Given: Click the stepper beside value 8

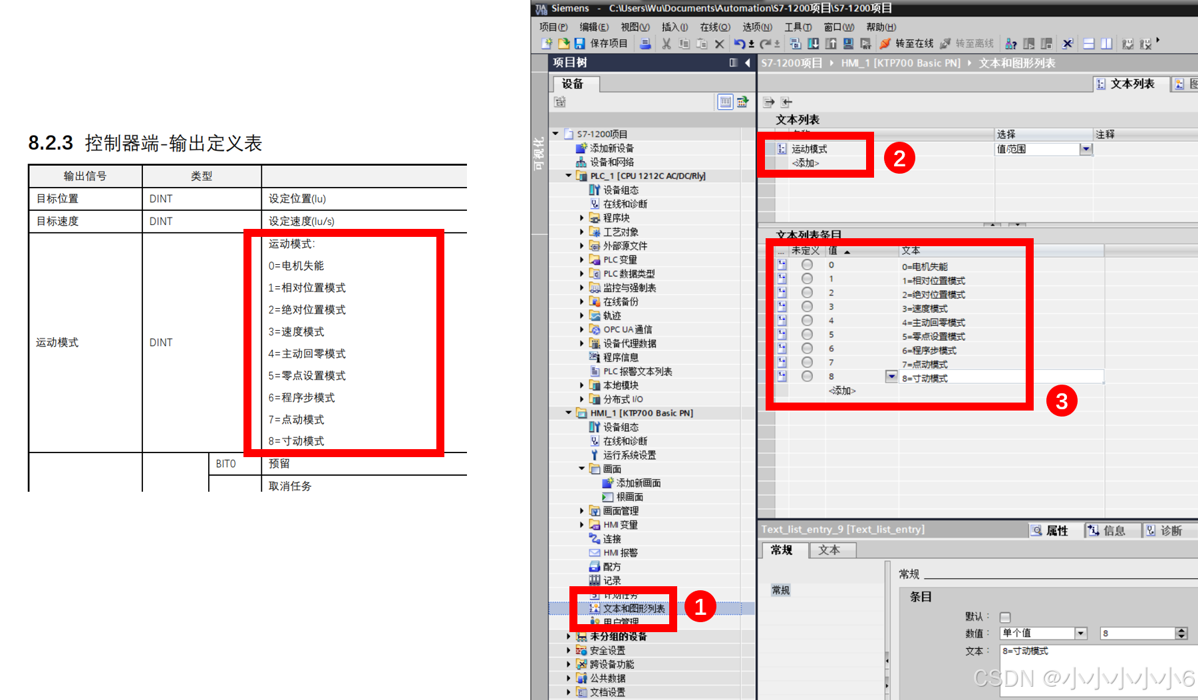Looking at the screenshot, I should tap(1181, 633).
